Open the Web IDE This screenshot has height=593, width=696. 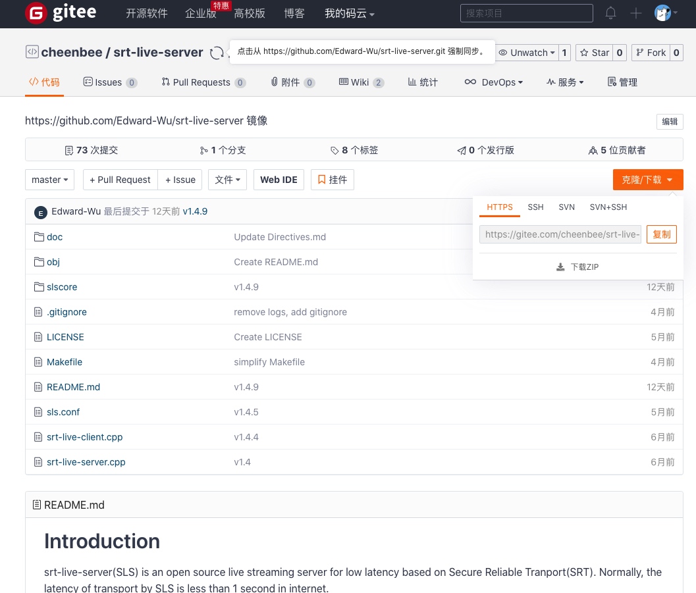tap(279, 180)
